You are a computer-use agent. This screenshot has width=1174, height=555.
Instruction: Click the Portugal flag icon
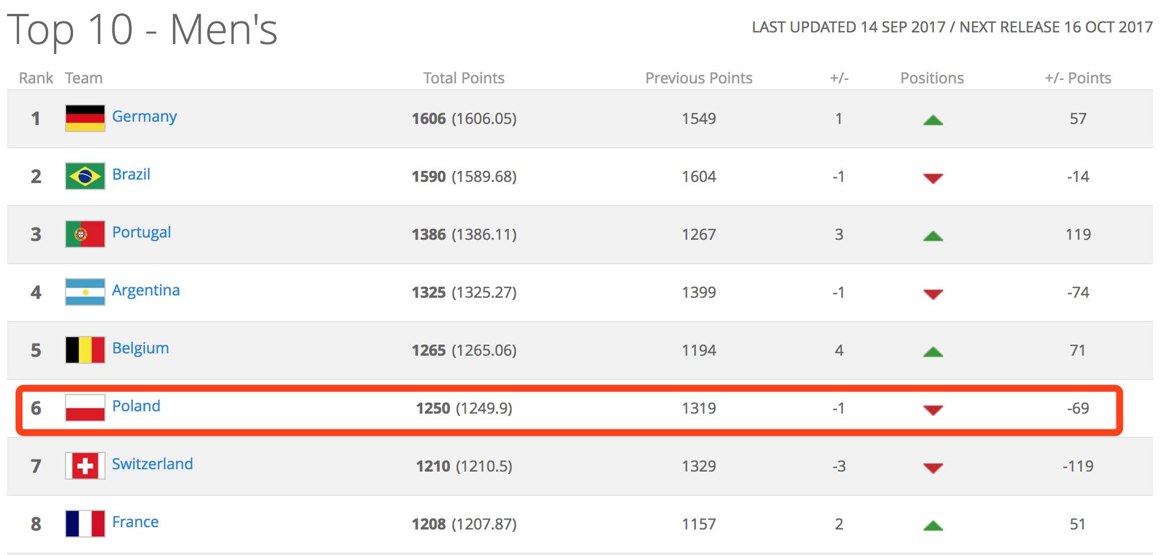tap(85, 234)
